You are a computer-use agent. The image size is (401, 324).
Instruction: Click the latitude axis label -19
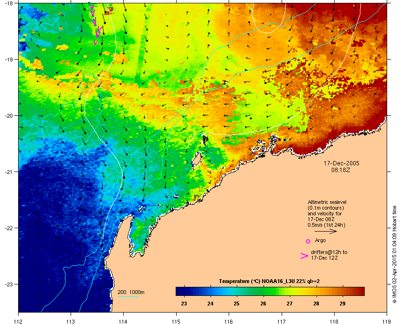point(9,60)
